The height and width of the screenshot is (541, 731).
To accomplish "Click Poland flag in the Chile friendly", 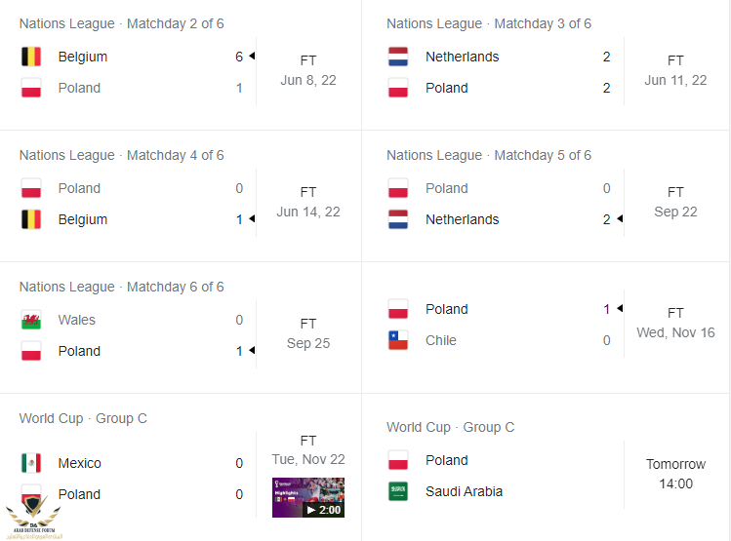I will (398, 309).
